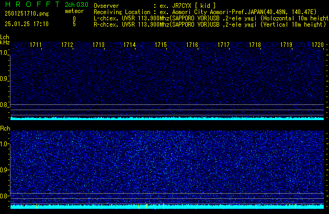This screenshot has width=329, height=214.
Task: Select the 1712 time tick label
Action: click(x=67, y=45)
